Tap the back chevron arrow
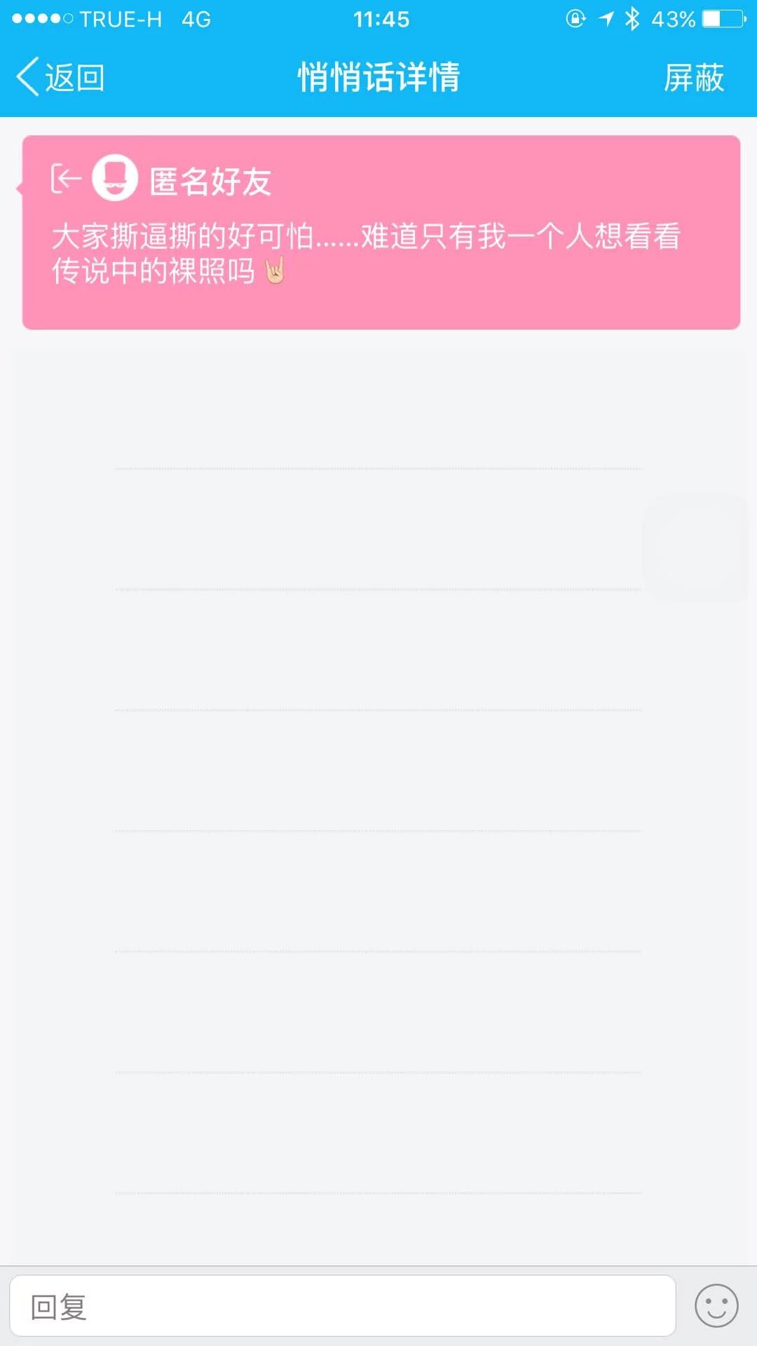 [28, 76]
